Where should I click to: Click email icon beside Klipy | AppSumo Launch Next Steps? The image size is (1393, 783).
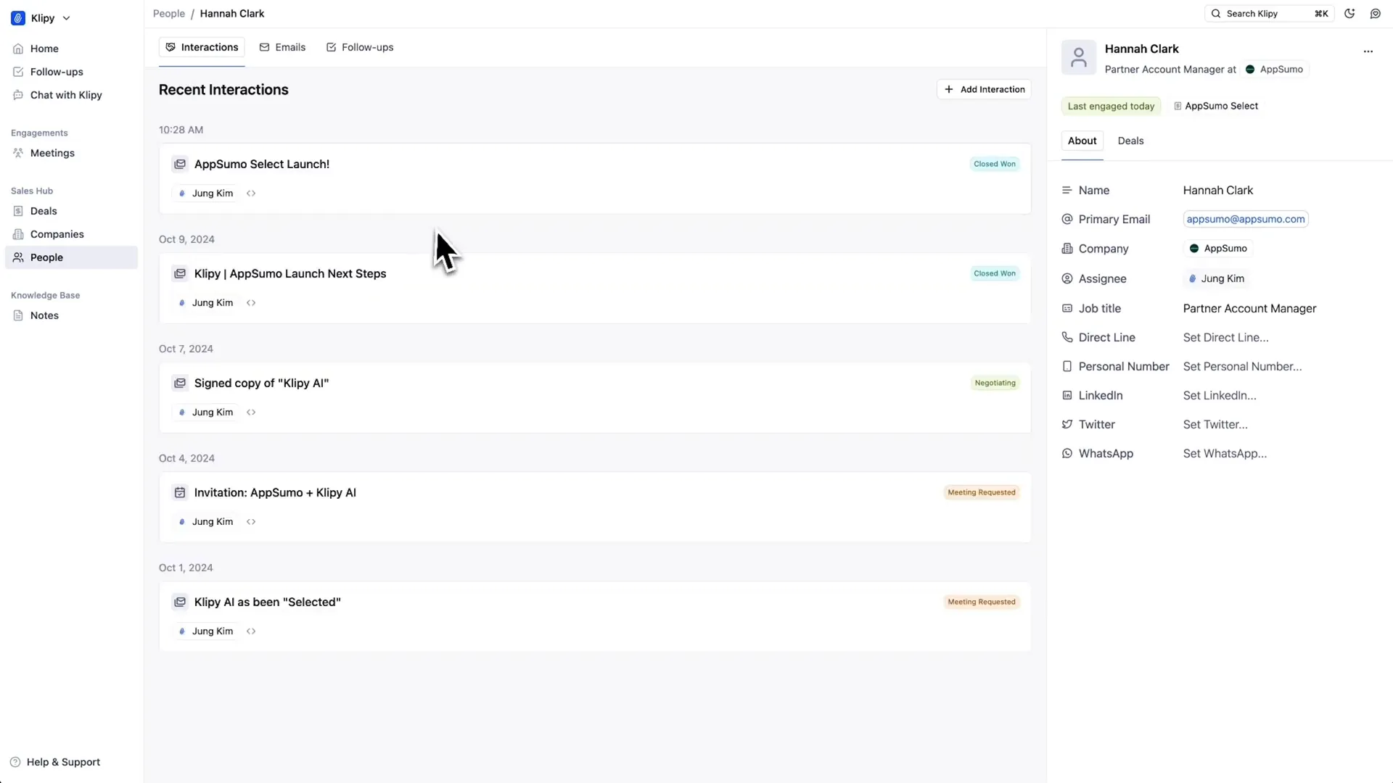point(179,273)
